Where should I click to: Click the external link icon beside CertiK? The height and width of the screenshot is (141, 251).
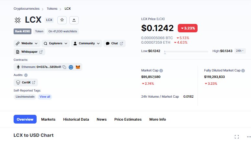(34, 82)
